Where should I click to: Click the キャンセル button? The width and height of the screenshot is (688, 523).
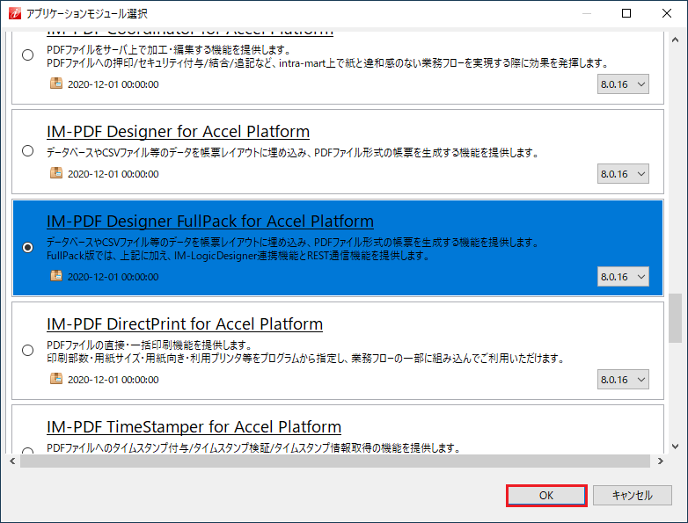point(633,496)
